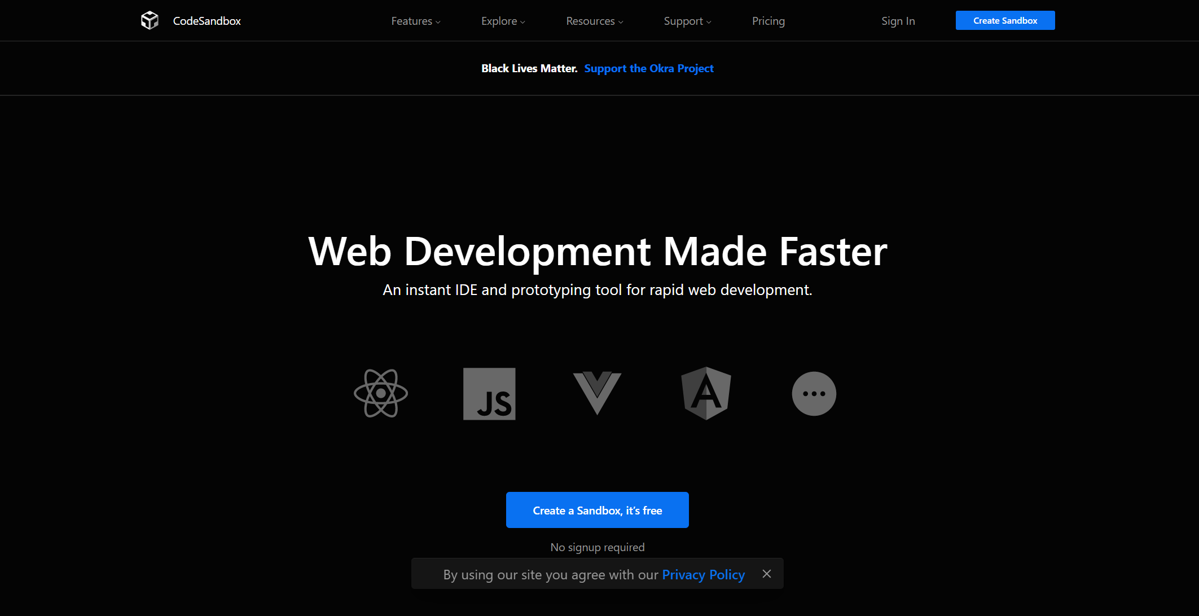Select the JavaScript JS icon
This screenshot has height=616, width=1199.
pos(489,394)
